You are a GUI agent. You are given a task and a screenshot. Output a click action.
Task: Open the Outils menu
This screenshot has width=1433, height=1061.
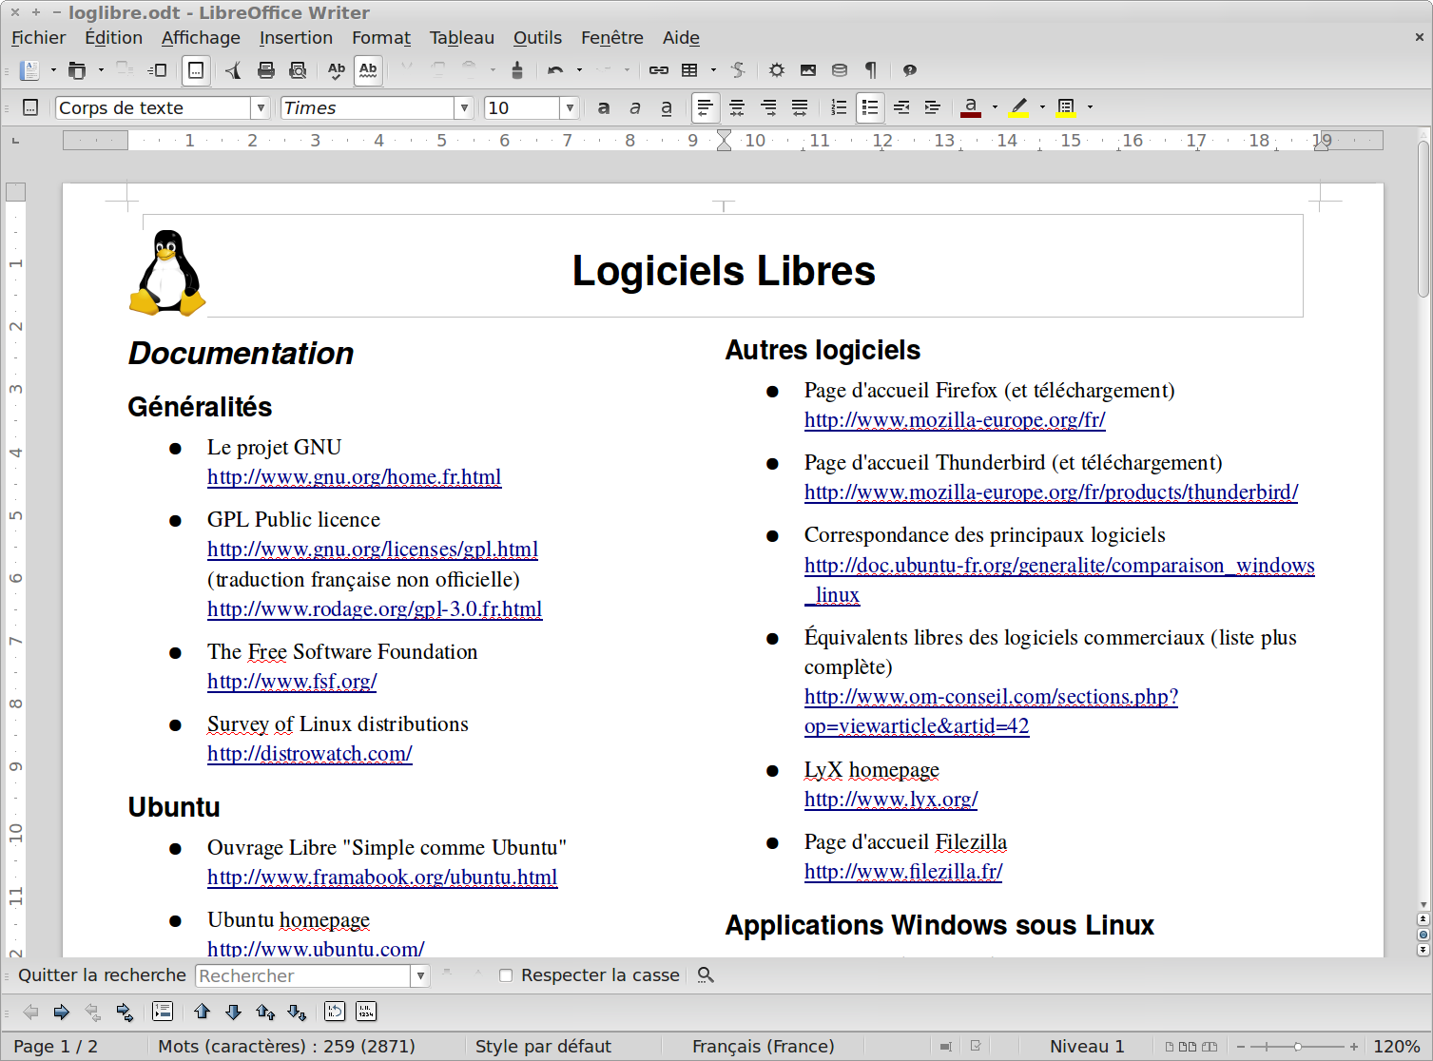pos(537,38)
